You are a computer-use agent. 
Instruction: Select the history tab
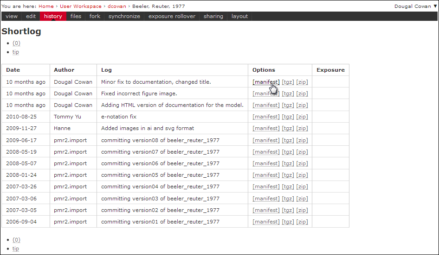(53, 16)
